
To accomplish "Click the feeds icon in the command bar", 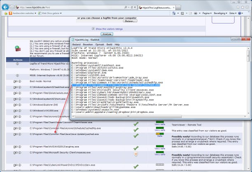I will click(182, 13).
